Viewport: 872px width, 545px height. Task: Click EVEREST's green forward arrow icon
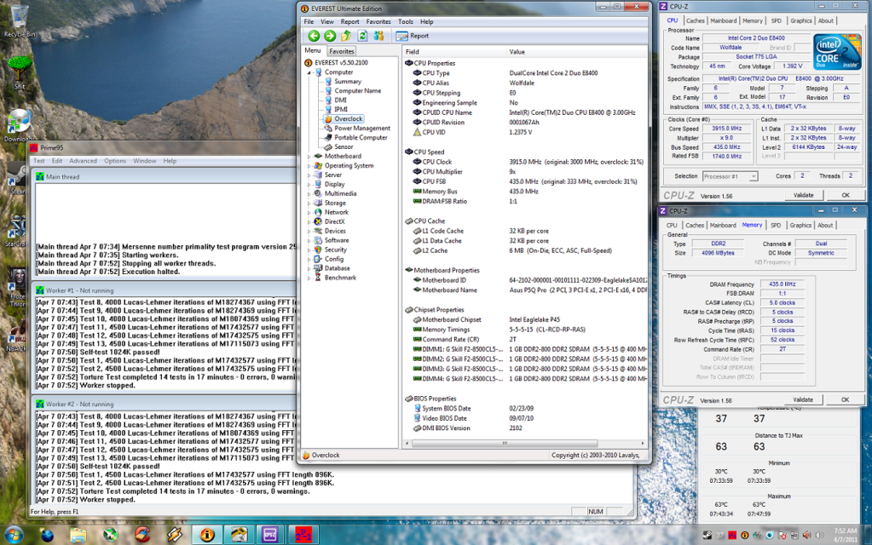coord(330,36)
